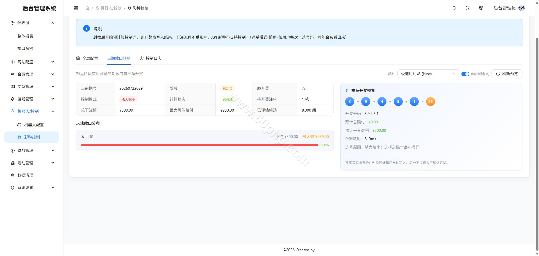
Task: Collapse the 仪表盘 menu chevron
Action: (x=53, y=23)
